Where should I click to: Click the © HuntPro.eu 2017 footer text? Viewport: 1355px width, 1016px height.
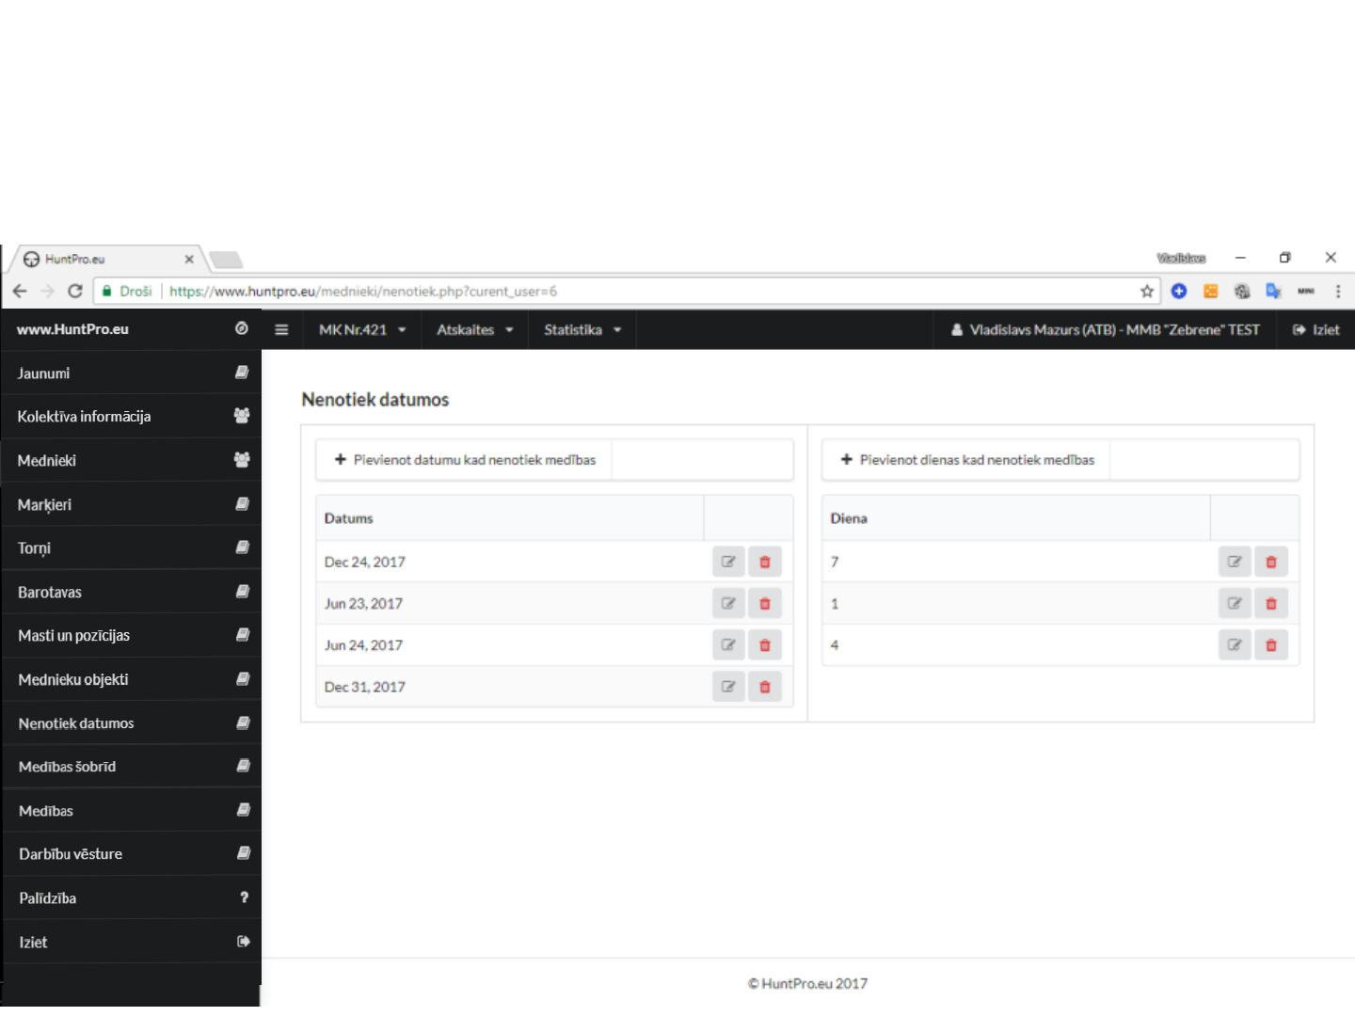[x=807, y=983]
